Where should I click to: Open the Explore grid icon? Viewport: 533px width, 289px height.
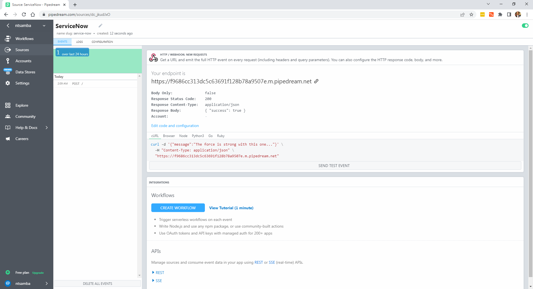click(x=8, y=105)
